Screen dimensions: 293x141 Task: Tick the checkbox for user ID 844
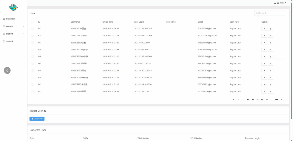coord(32,78)
